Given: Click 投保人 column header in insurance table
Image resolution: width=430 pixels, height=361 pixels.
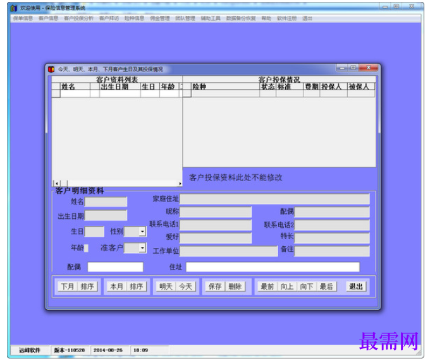Looking at the screenshot, I should click(x=333, y=86).
